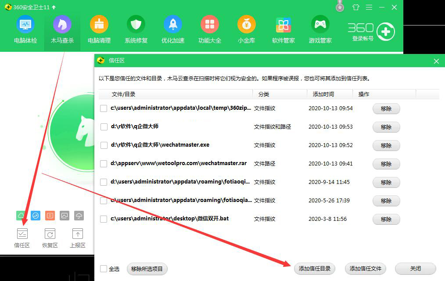Open the 小金库 money pouch
Image resolution: width=445 pixels, height=281 pixels.
246,29
